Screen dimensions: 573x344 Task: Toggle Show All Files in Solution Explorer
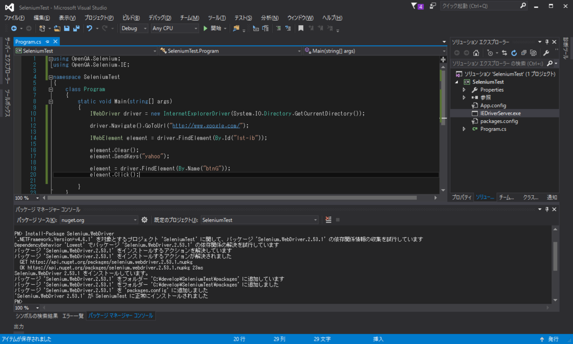coord(533,53)
